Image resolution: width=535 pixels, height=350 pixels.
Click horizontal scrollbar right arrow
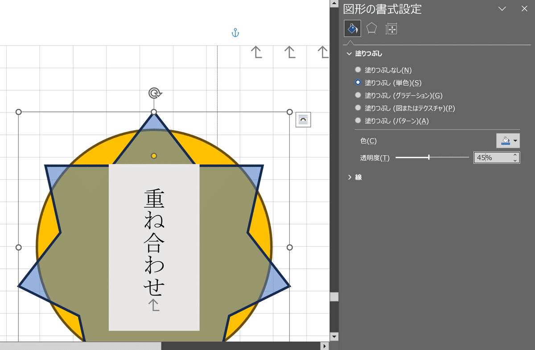pyautogui.click(x=325, y=346)
